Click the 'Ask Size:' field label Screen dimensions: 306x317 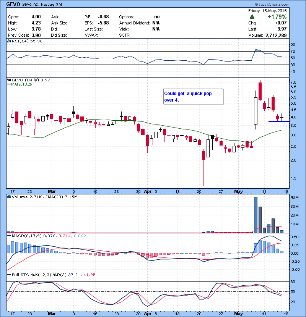point(60,23)
